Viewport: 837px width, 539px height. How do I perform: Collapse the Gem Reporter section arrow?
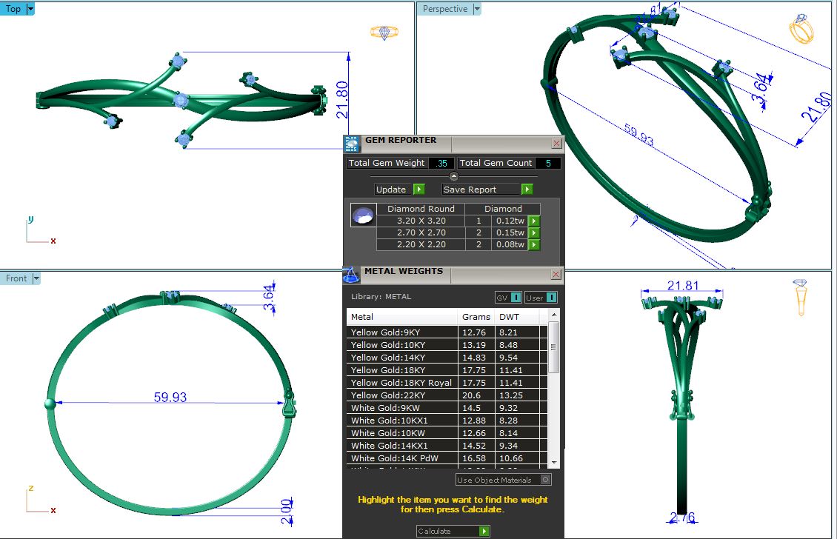pos(454,176)
